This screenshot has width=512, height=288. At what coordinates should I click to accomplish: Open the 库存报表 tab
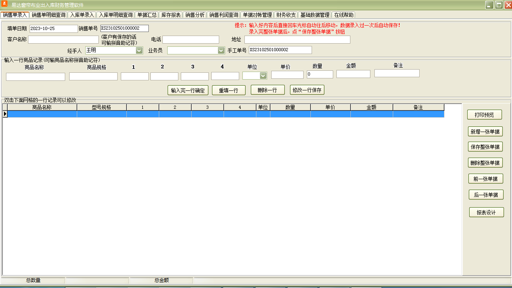coord(171,15)
